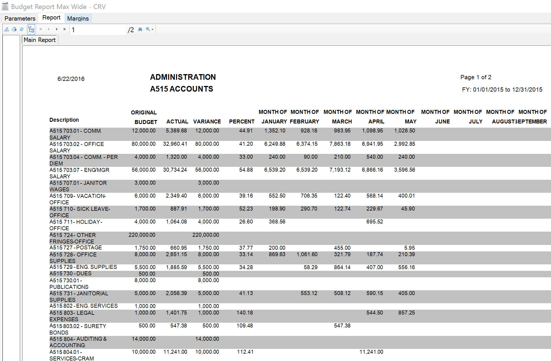Select the Report tab

point(51,17)
